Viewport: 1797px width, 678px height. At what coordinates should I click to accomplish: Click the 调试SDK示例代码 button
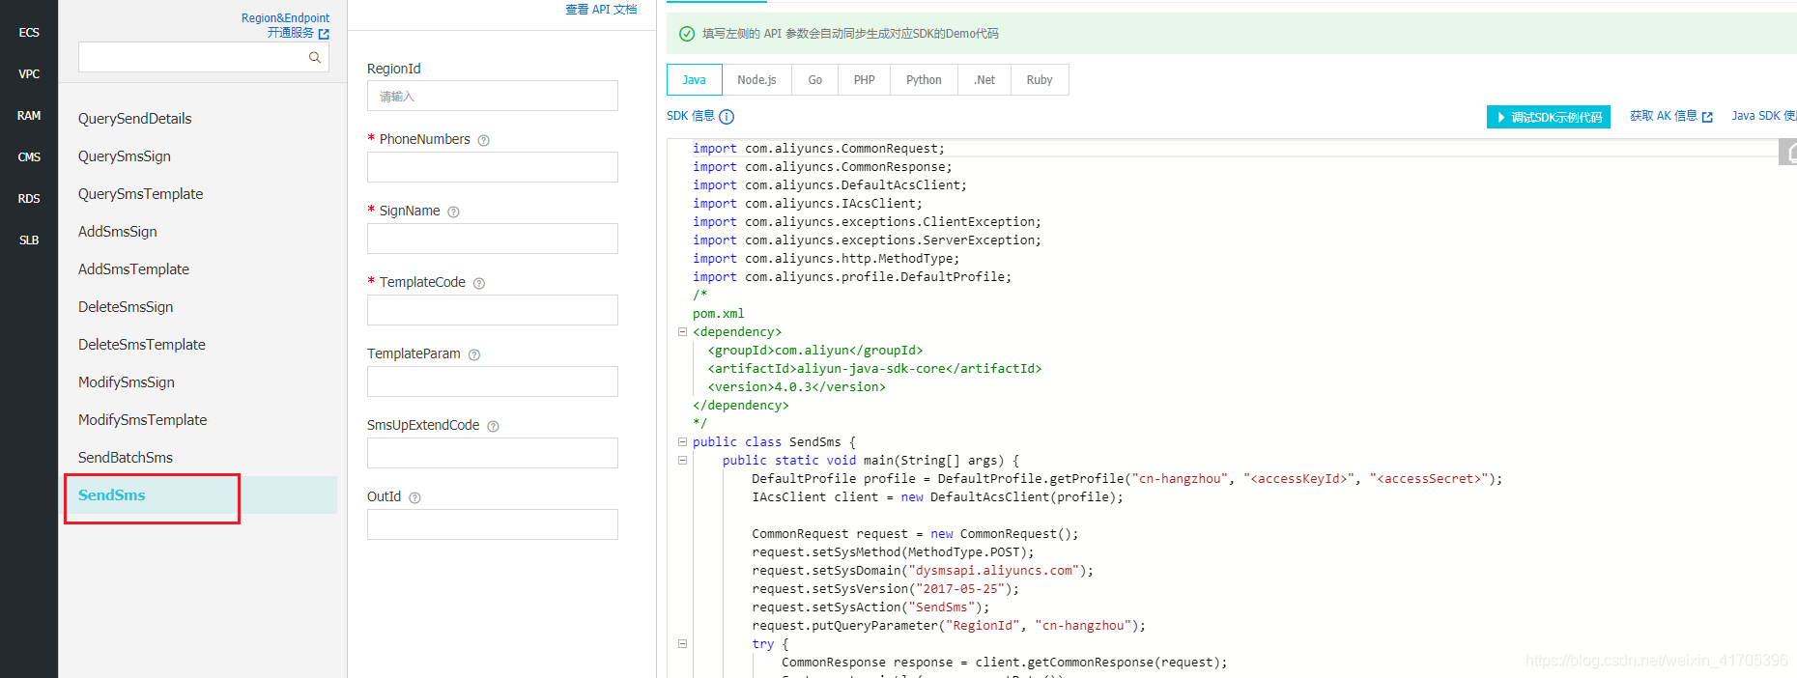(x=1549, y=117)
